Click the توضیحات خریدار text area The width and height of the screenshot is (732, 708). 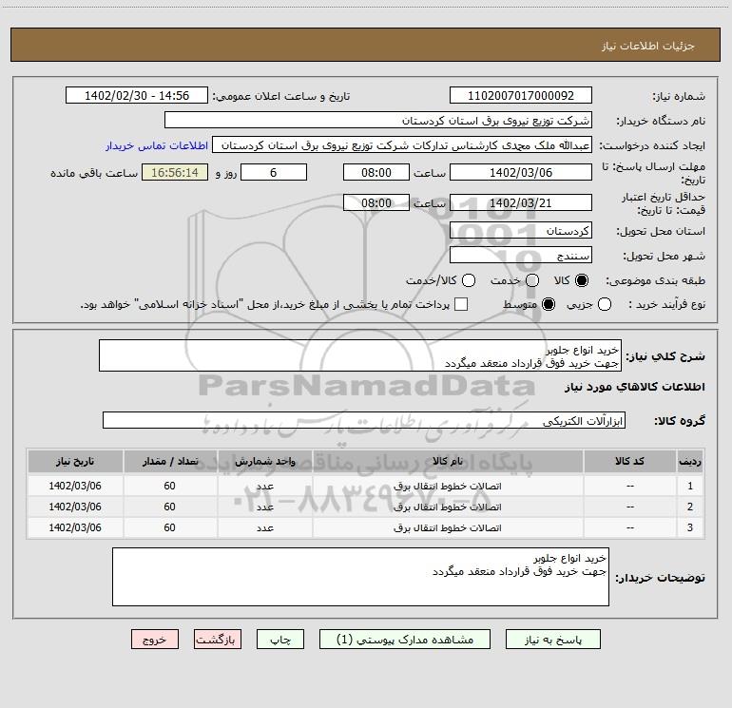click(360, 577)
